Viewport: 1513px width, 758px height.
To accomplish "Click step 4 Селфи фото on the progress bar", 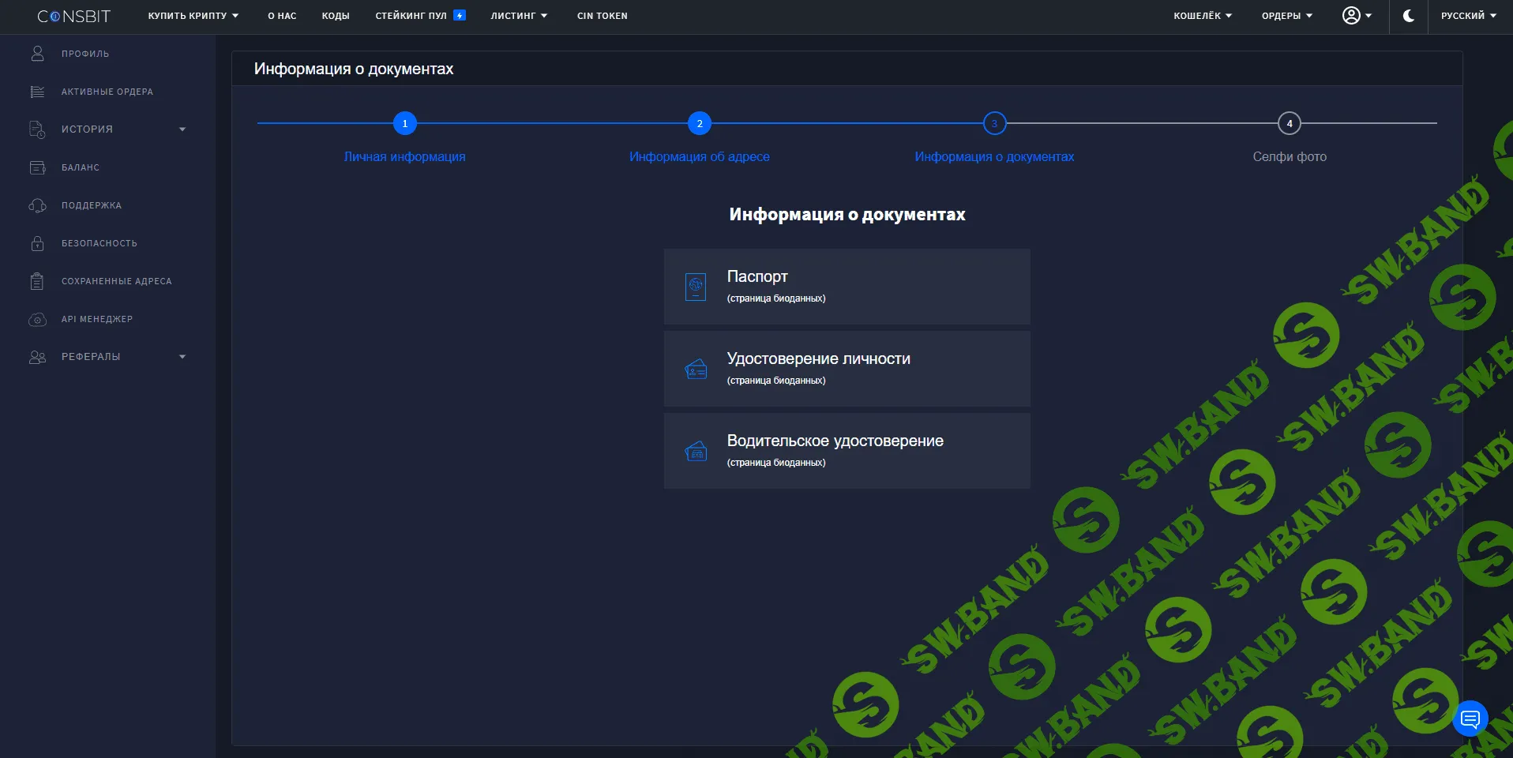I will pos(1288,123).
